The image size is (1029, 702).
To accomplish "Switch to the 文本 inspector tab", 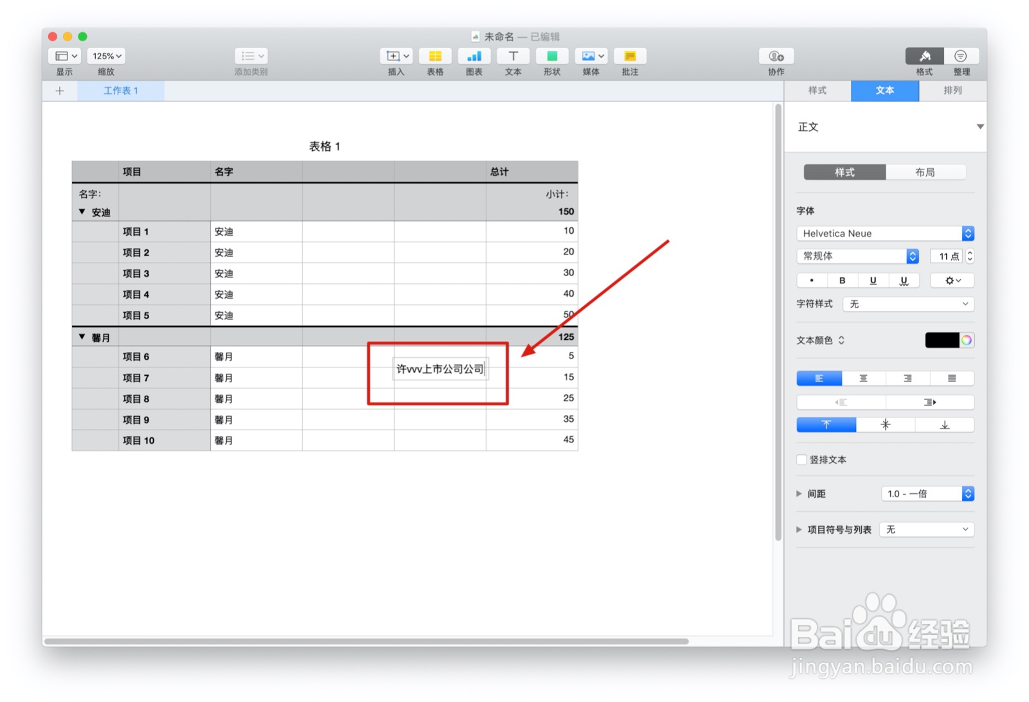I will click(885, 91).
